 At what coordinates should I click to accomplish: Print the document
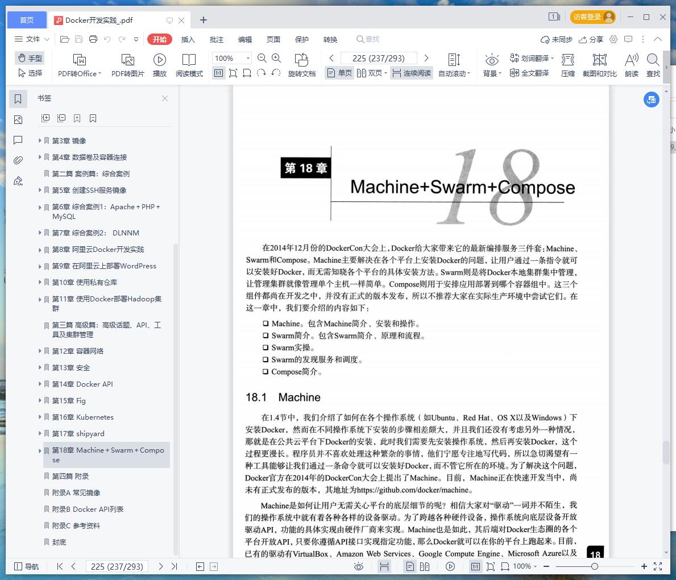tap(93, 39)
